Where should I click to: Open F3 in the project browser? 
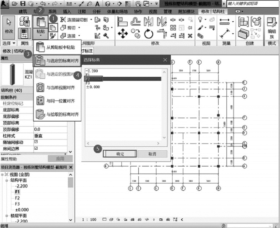[x=17, y=204]
